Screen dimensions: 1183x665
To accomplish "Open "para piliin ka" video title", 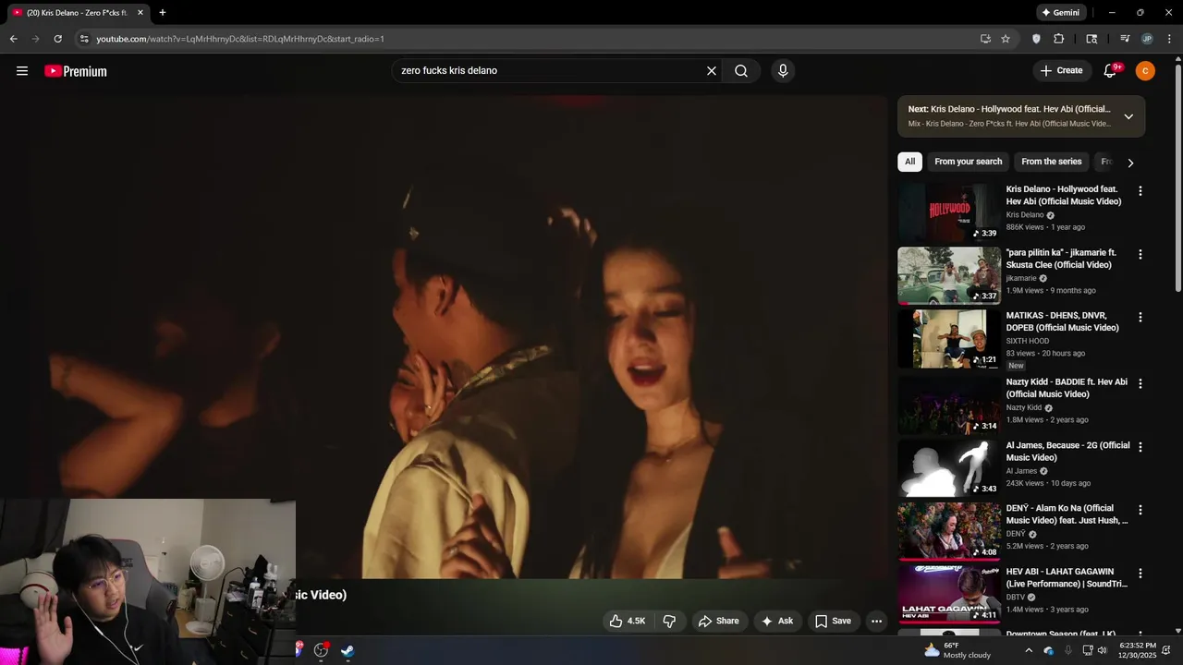I will click(x=1061, y=259).
